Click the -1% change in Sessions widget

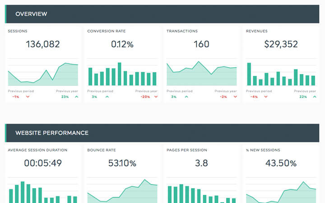pos(16,97)
